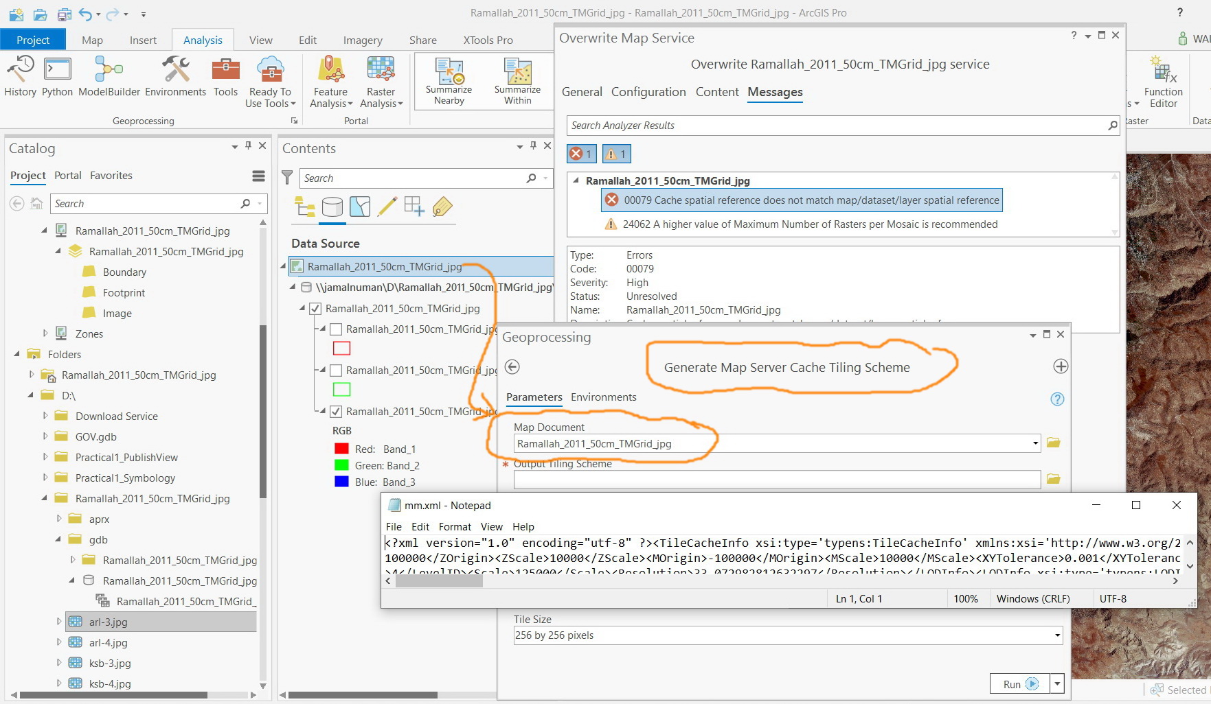The height and width of the screenshot is (704, 1211).
Task: Switch to the Environments tab in Geoprocessing
Action: 603,397
